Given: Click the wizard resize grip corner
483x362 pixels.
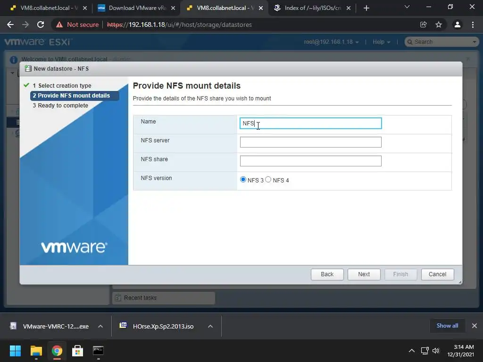Looking at the screenshot, I should coord(460,282).
